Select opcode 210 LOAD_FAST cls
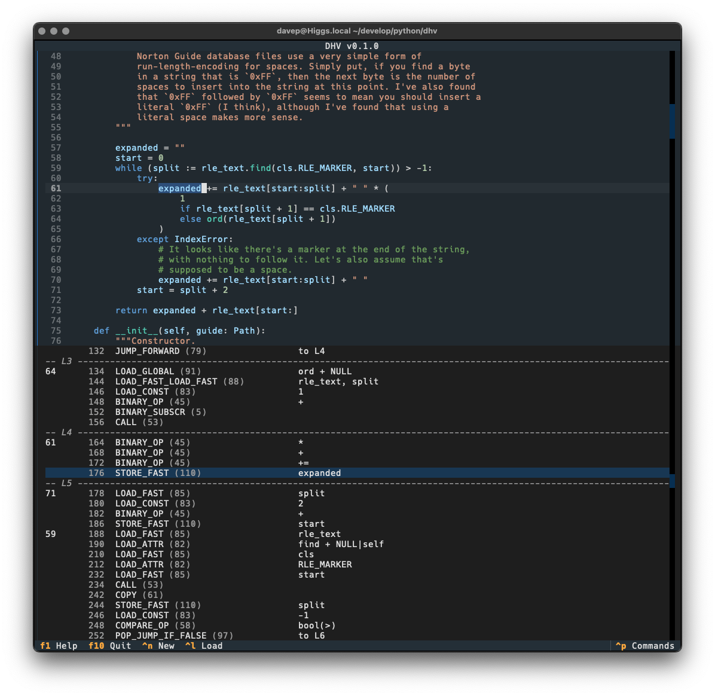 pyautogui.click(x=357, y=555)
